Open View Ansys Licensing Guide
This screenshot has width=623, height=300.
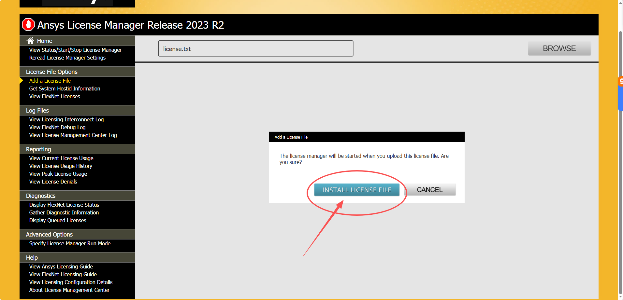61,266
